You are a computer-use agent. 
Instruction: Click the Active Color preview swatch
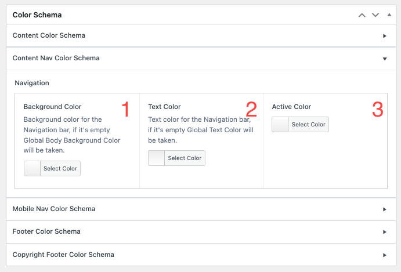pos(280,125)
